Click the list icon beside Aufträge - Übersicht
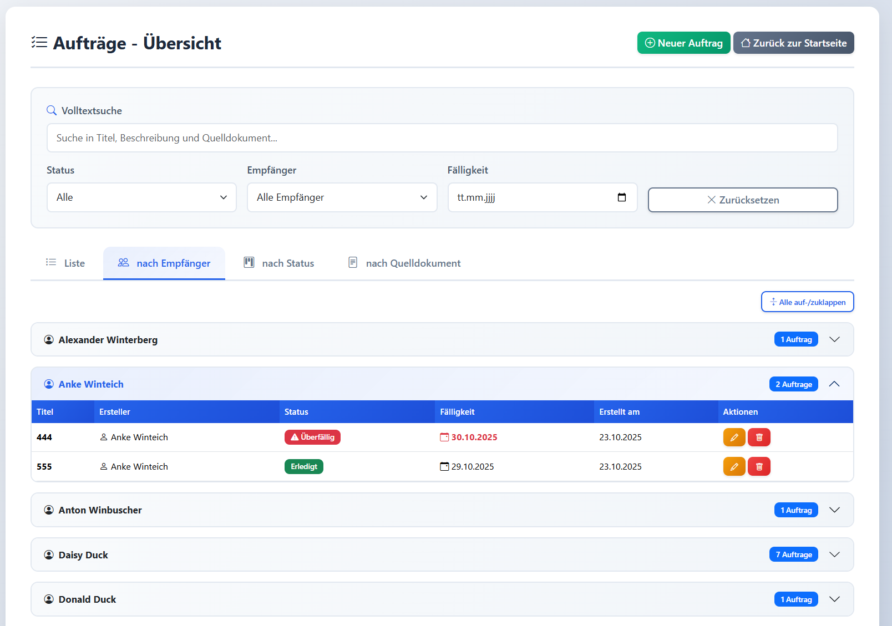Screen dimensions: 892x626 39,43
